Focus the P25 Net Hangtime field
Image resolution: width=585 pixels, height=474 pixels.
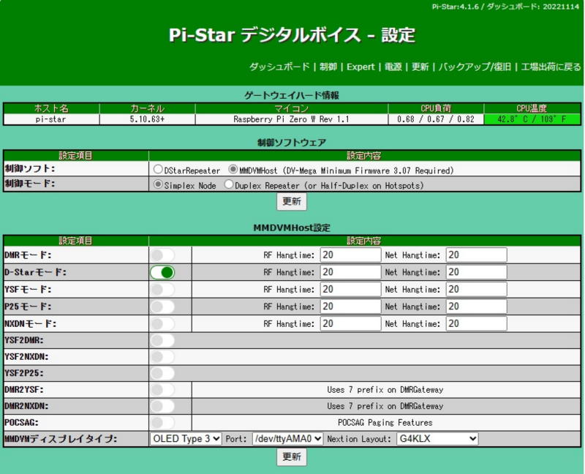pyautogui.click(x=477, y=306)
